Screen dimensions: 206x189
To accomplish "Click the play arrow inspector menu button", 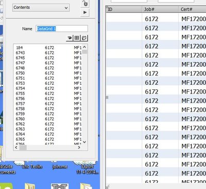I will coord(85,12).
